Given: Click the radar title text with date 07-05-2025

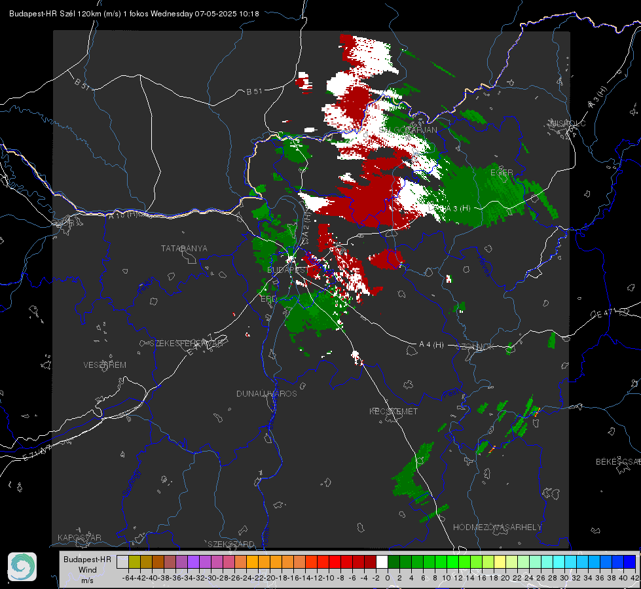Looking at the screenshot, I should [x=134, y=14].
